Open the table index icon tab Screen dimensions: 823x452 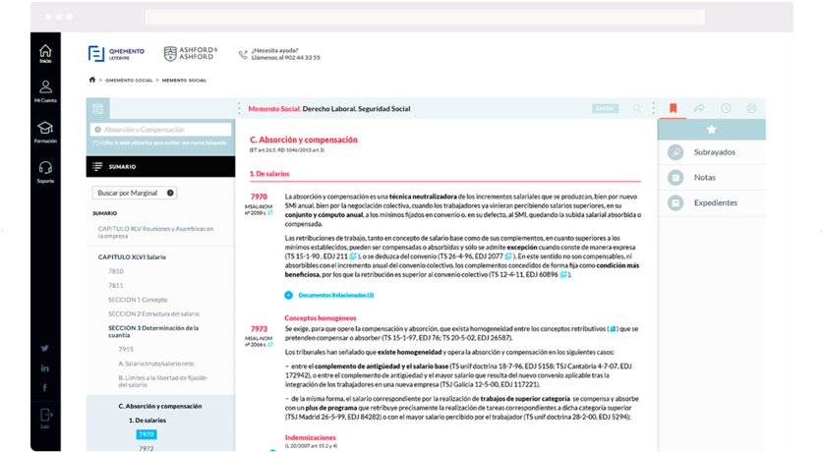coord(97,108)
